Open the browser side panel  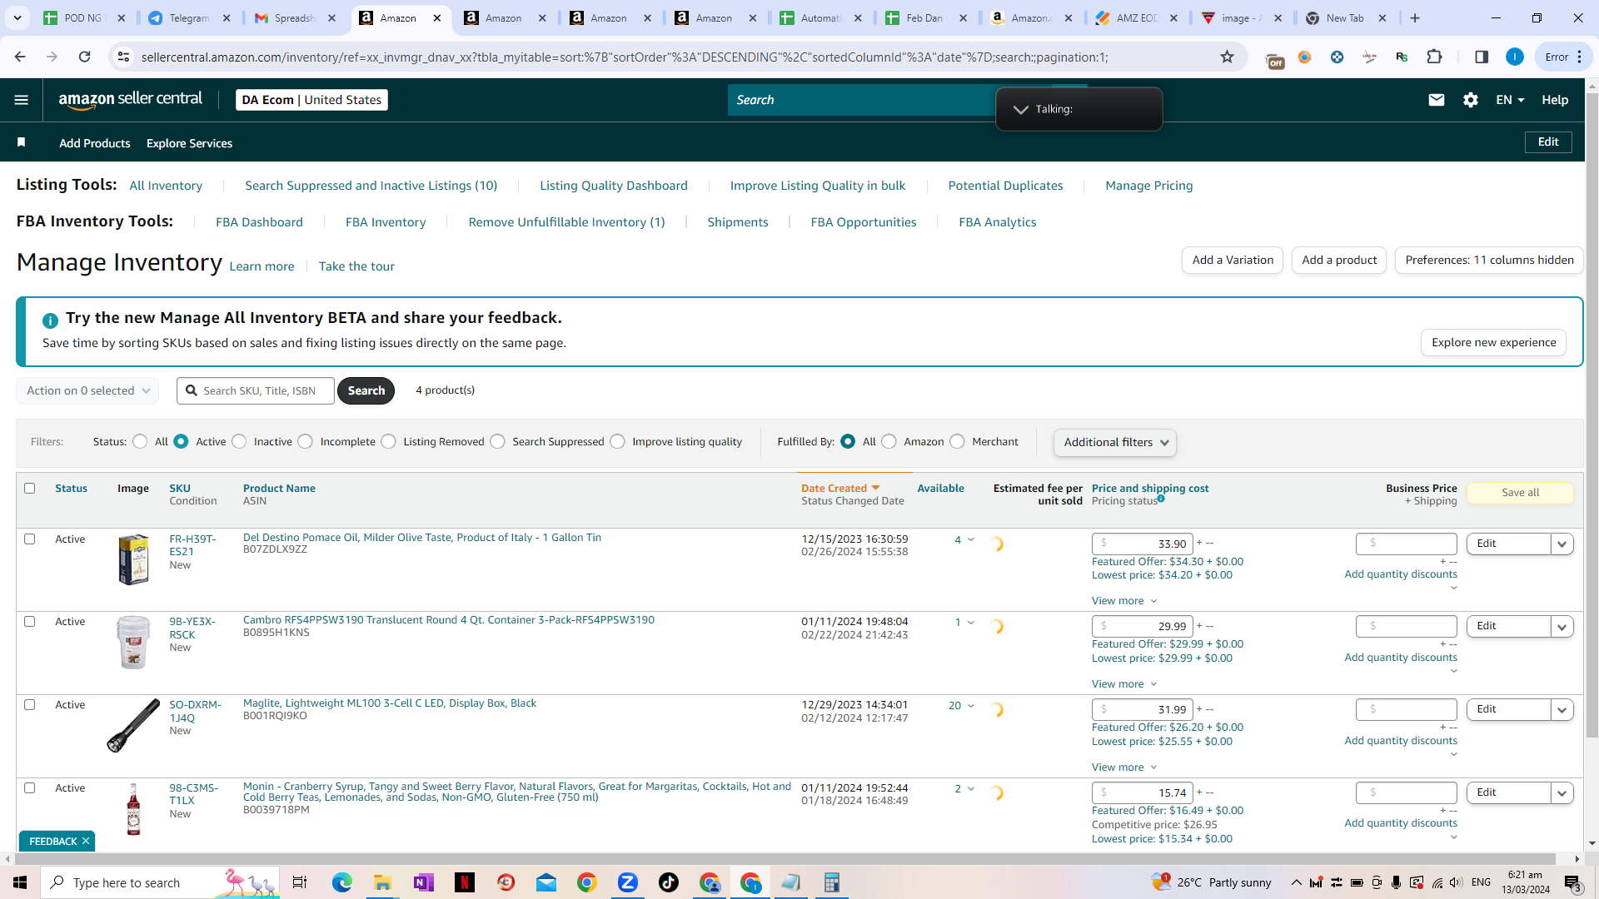pos(1482,57)
